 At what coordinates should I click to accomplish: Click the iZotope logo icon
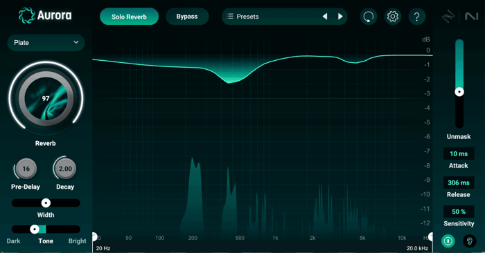click(448, 17)
